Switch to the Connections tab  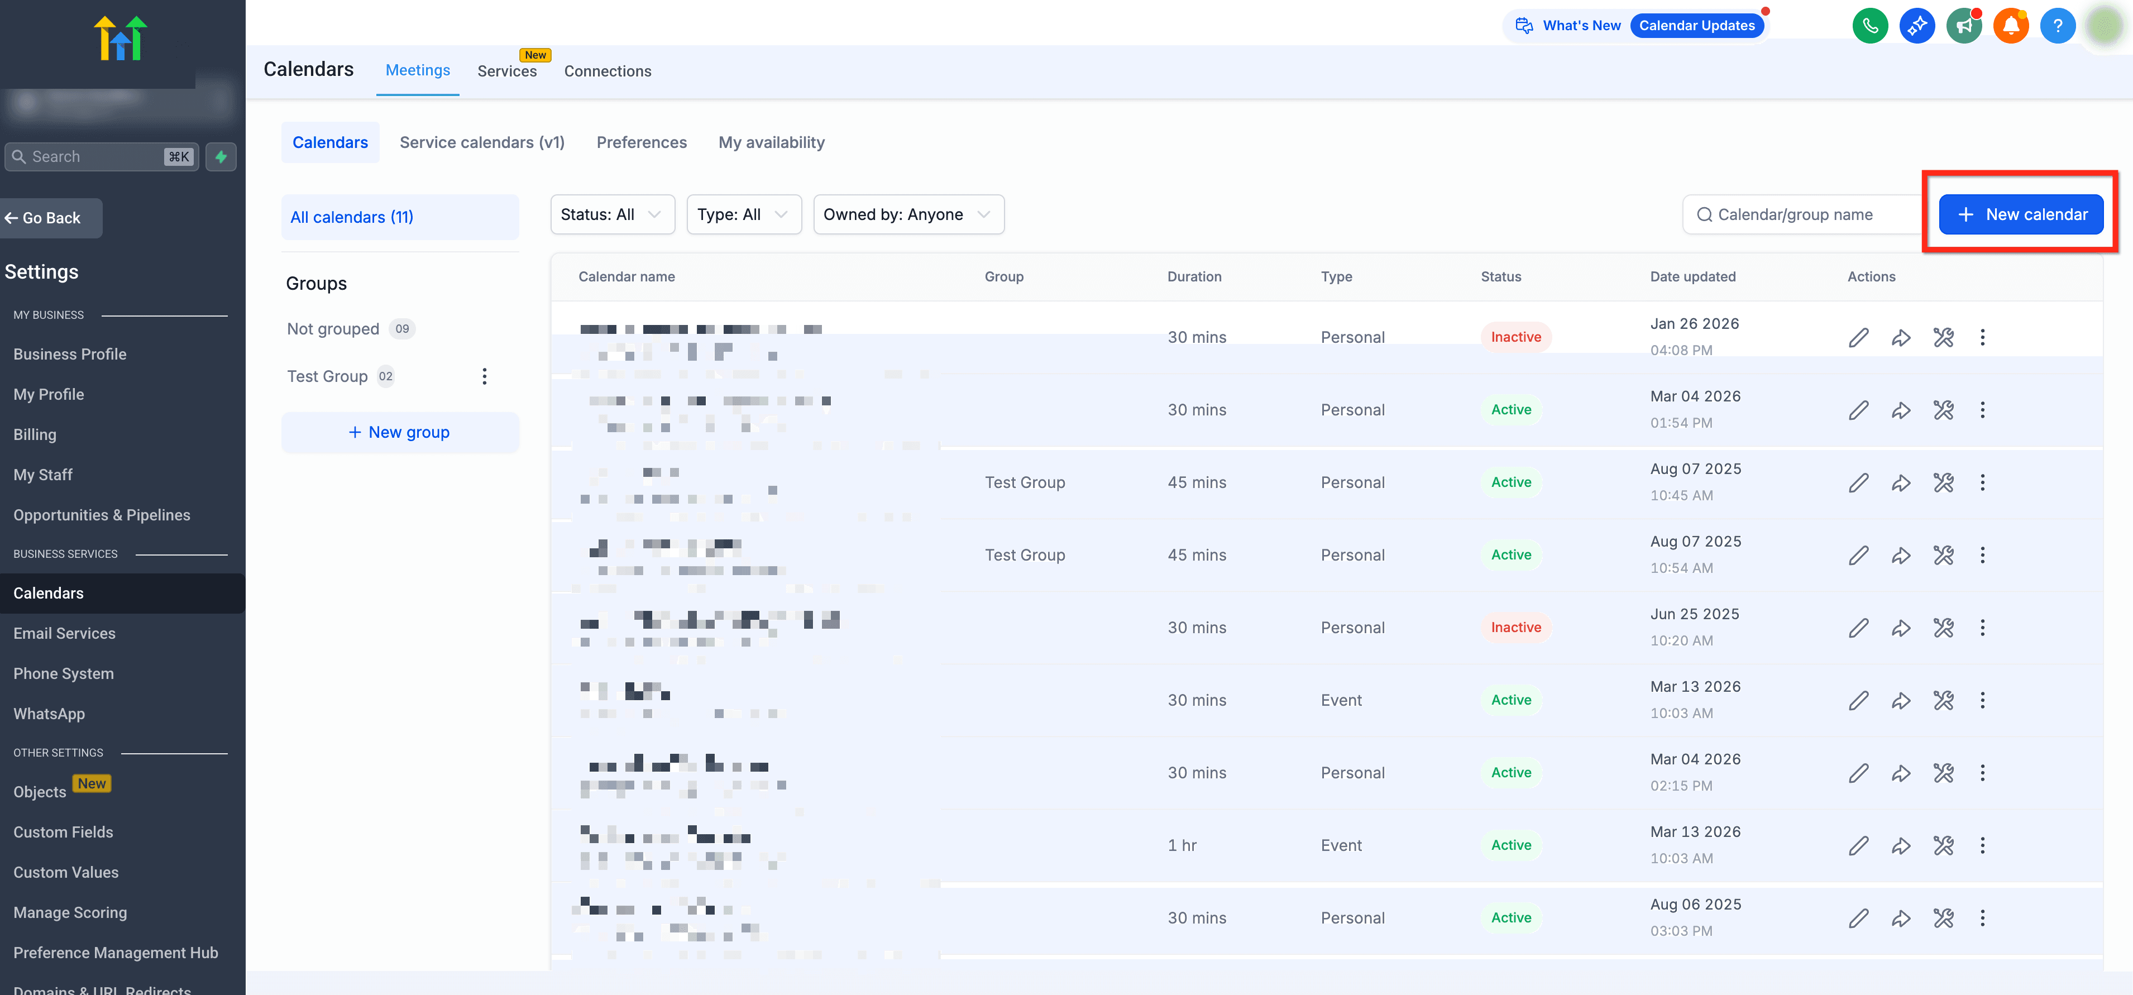(x=608, y=71)
